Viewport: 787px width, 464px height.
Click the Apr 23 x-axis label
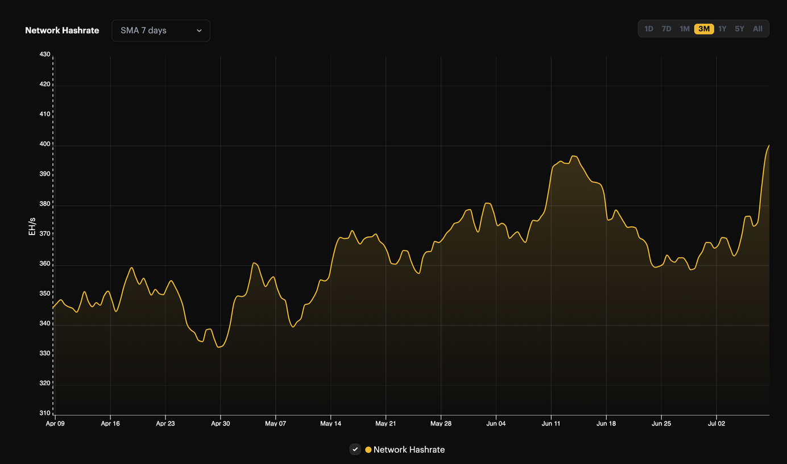click(x=165, y=424)
